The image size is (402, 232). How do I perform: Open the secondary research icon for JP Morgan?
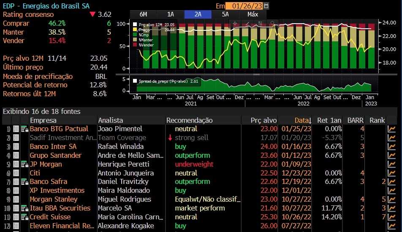coord(24,164)
